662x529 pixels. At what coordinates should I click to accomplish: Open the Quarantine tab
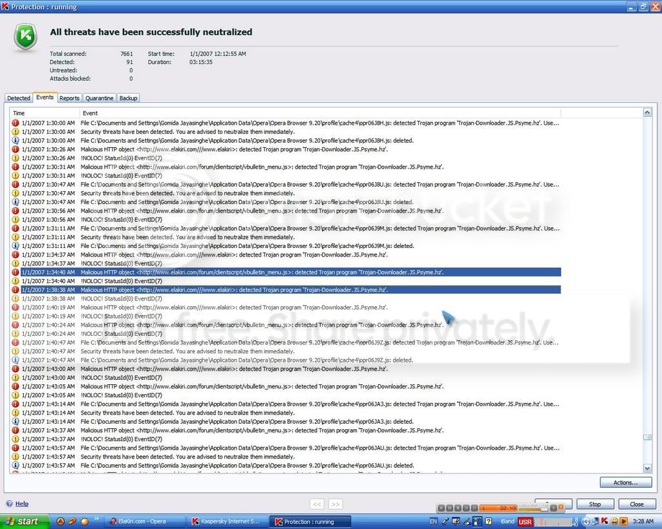[99, 98]
